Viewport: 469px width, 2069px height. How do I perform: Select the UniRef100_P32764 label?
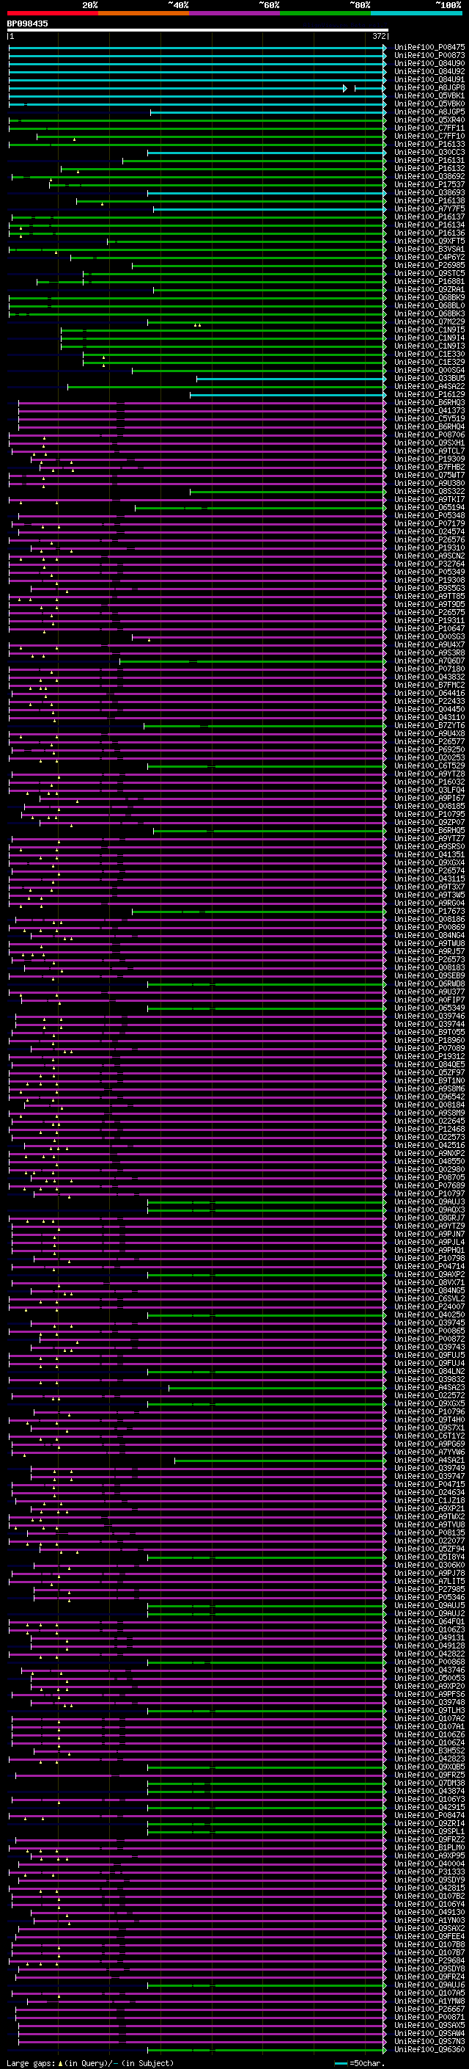429,564
